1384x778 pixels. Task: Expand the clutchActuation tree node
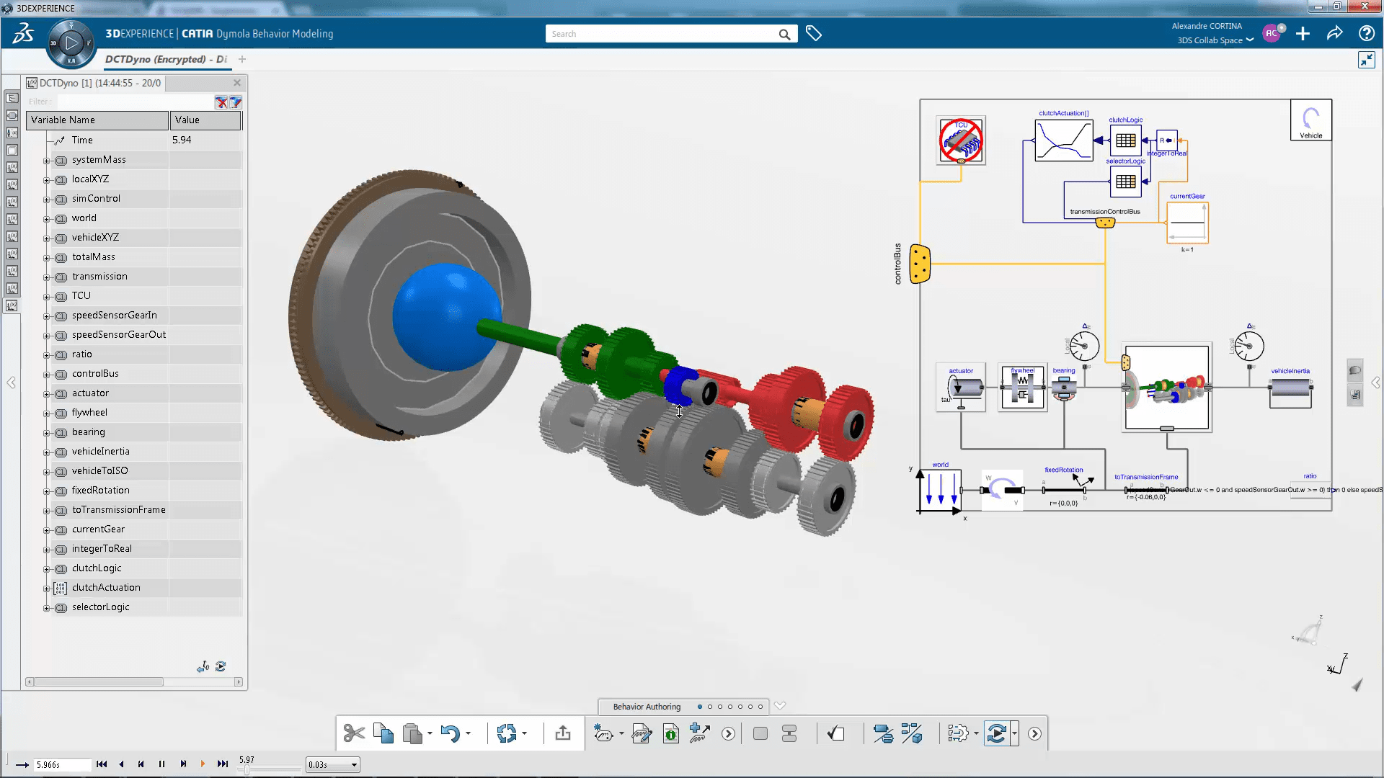[47, 589]
